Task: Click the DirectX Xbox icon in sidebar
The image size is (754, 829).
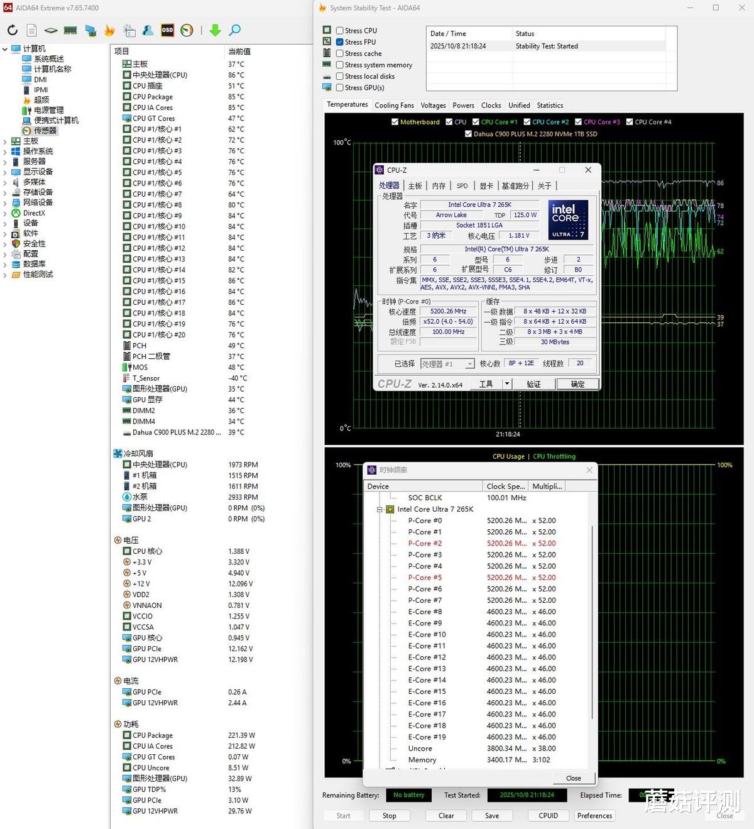Action: click(x=16, y=213)
